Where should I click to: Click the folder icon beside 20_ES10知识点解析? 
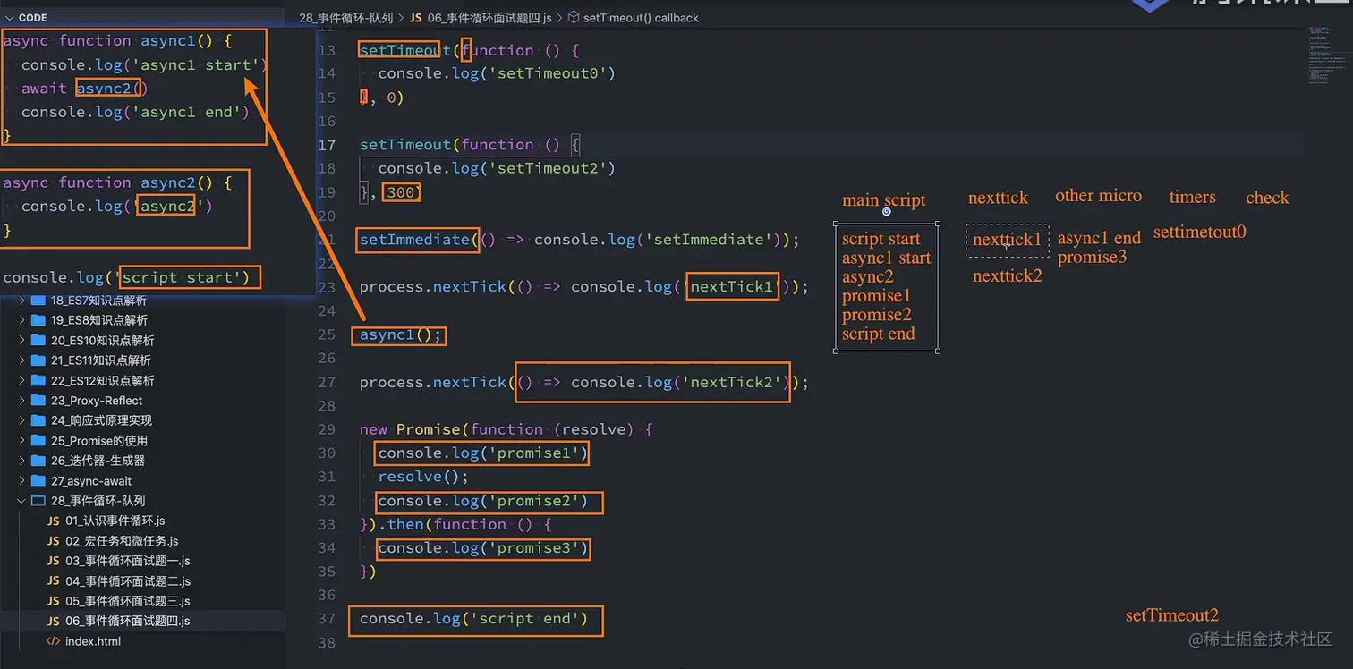point(38,340)
